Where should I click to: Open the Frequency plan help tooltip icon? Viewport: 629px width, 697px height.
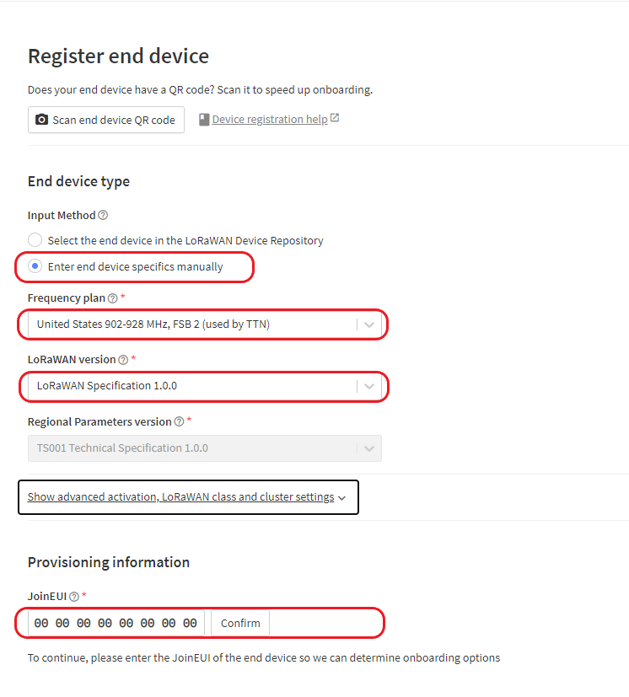[111, 298]
